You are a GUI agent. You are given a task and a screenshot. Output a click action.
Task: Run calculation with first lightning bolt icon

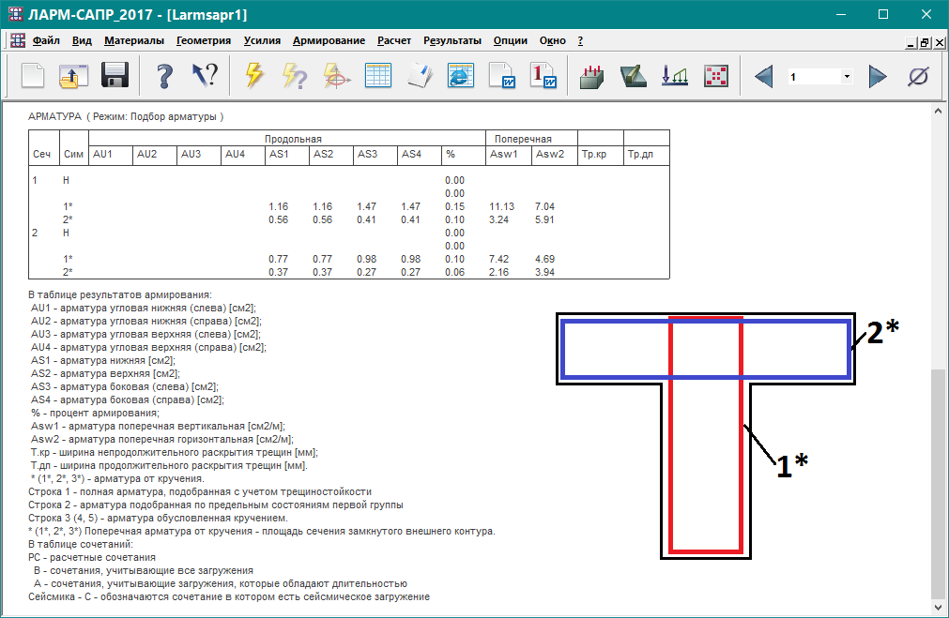[254, 76]
